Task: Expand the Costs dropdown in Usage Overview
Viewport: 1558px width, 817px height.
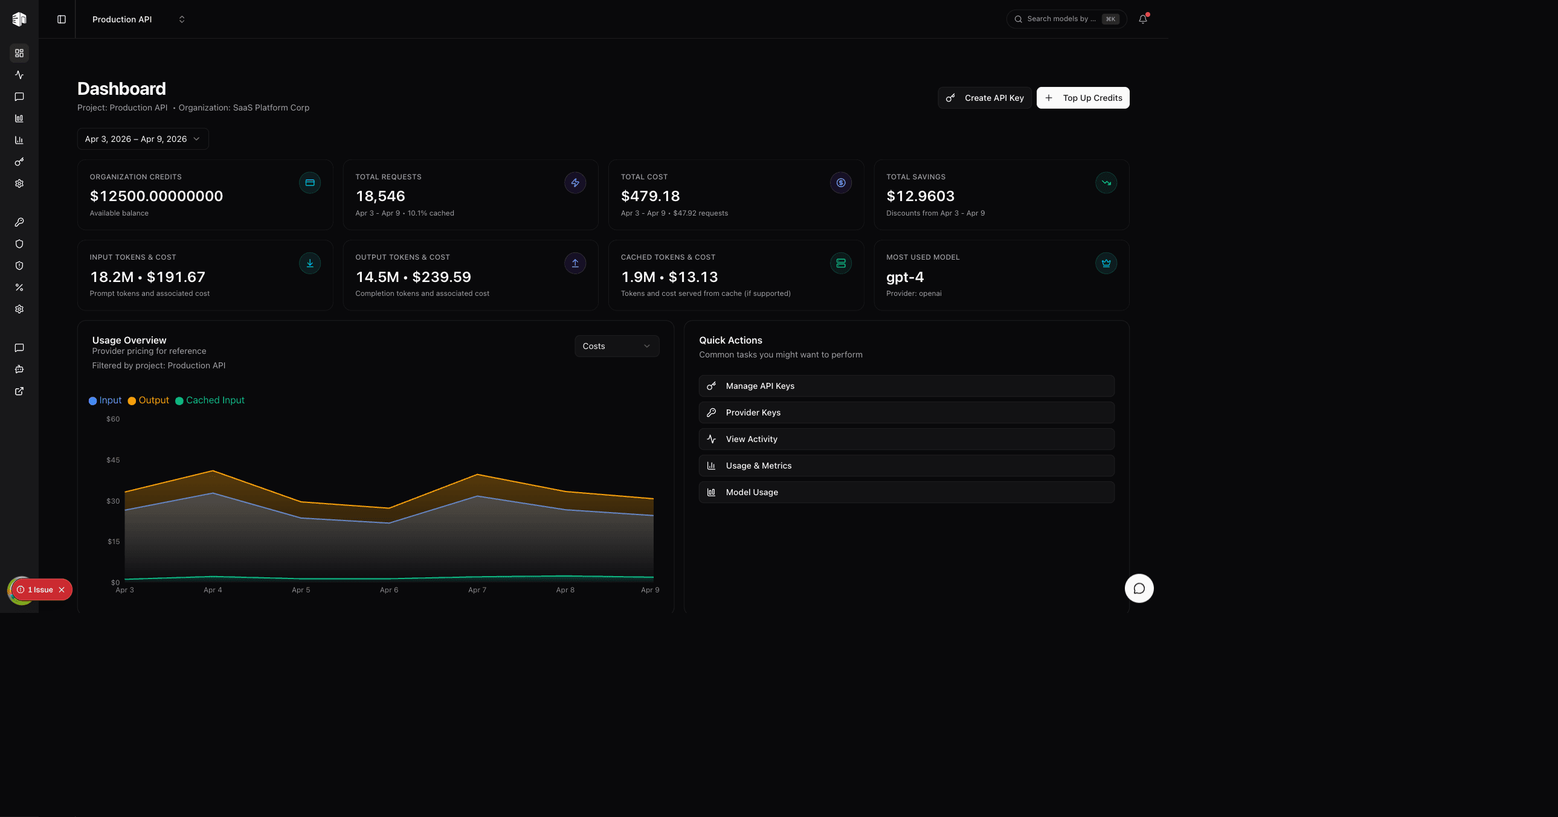Action: pos(616,346)
